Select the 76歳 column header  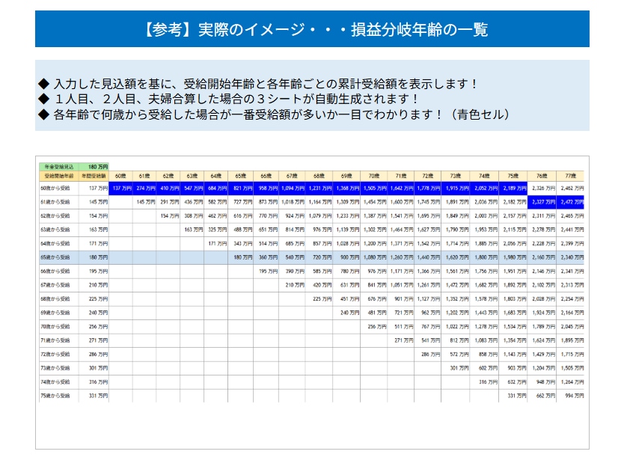click(x=542, y=176)
